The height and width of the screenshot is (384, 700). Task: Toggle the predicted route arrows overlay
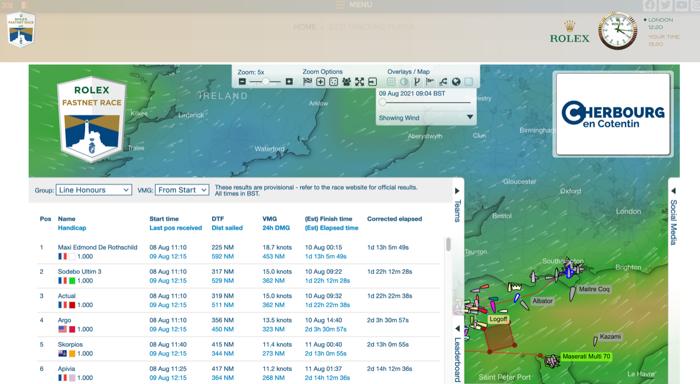click(x=443, y=82)
